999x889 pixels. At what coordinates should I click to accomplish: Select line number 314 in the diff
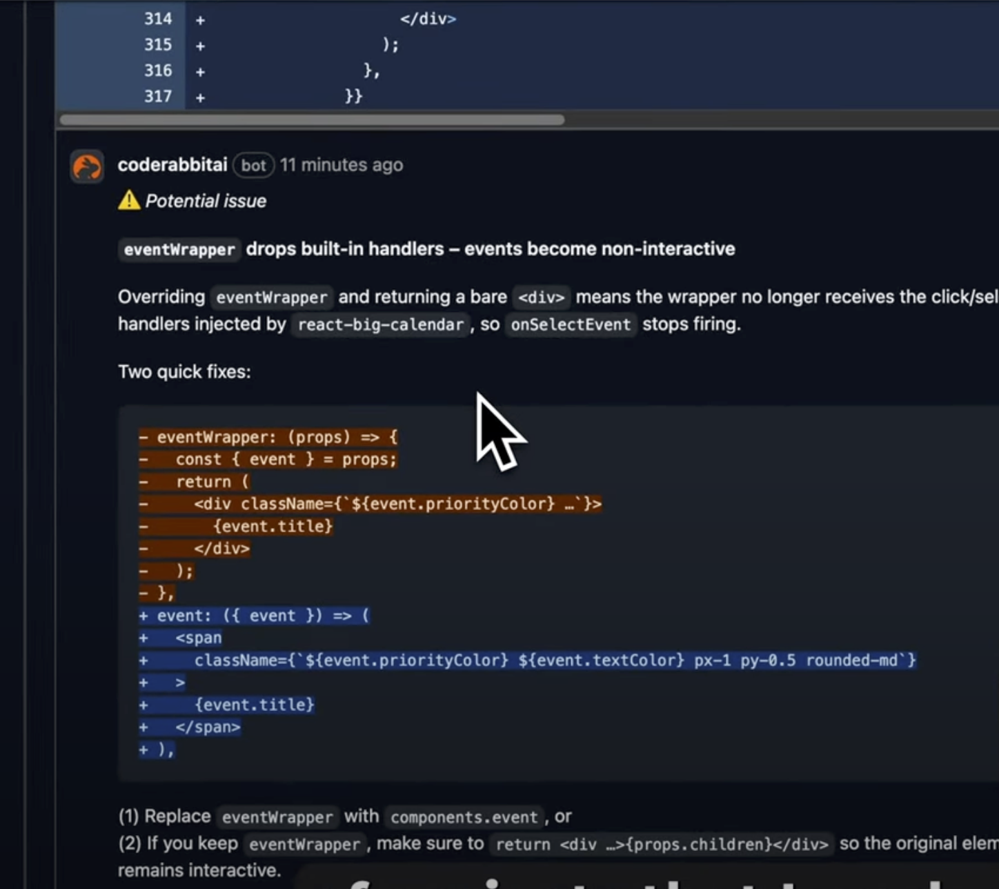pyautogui.click(x=157, y=19)
